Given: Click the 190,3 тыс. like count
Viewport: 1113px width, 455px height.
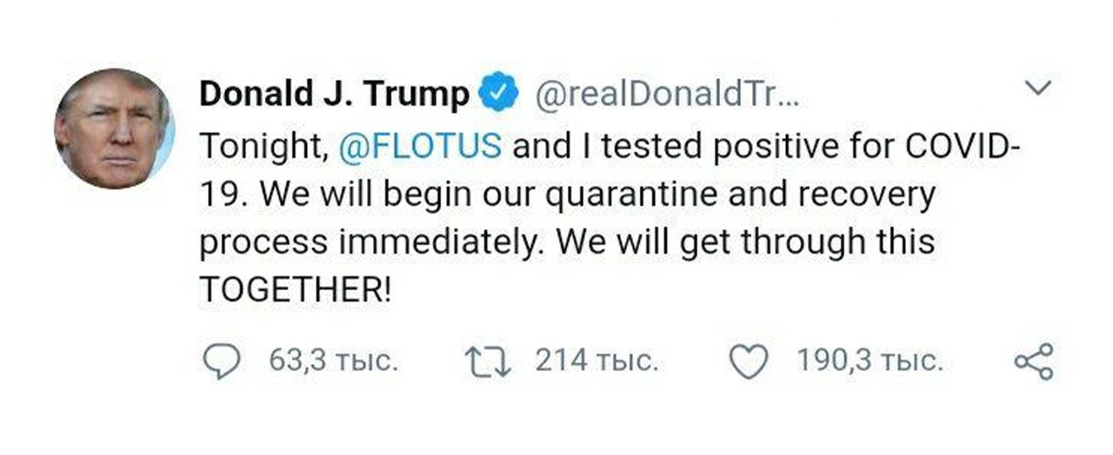Looking at the screenshot, I should tap(870, 361).
